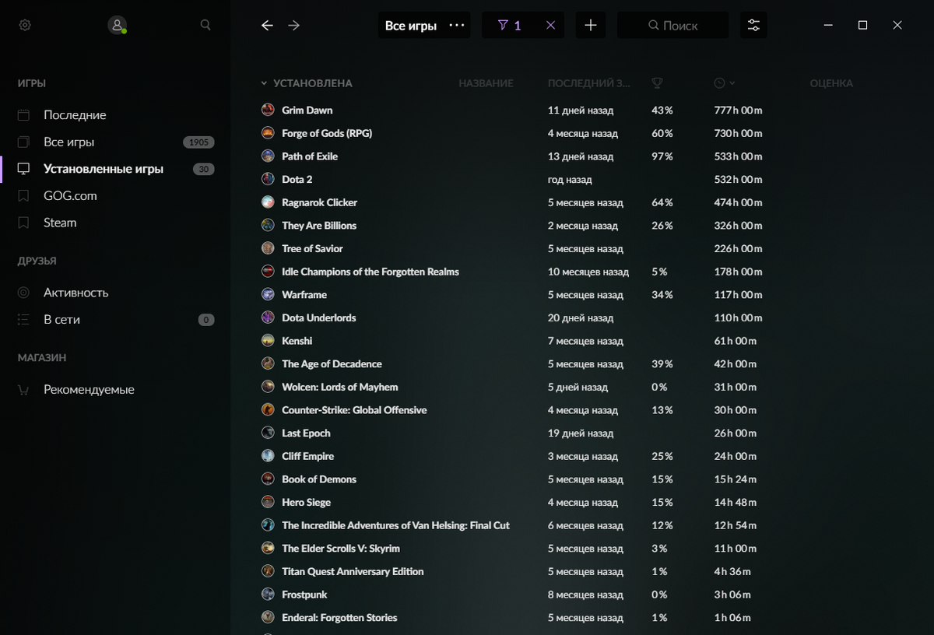Open Последние in sidebar
Viewport: 934px width, 635px height.
[x=75, y=115]
